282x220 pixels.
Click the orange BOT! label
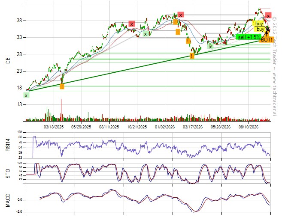click(x=267, y=40)
